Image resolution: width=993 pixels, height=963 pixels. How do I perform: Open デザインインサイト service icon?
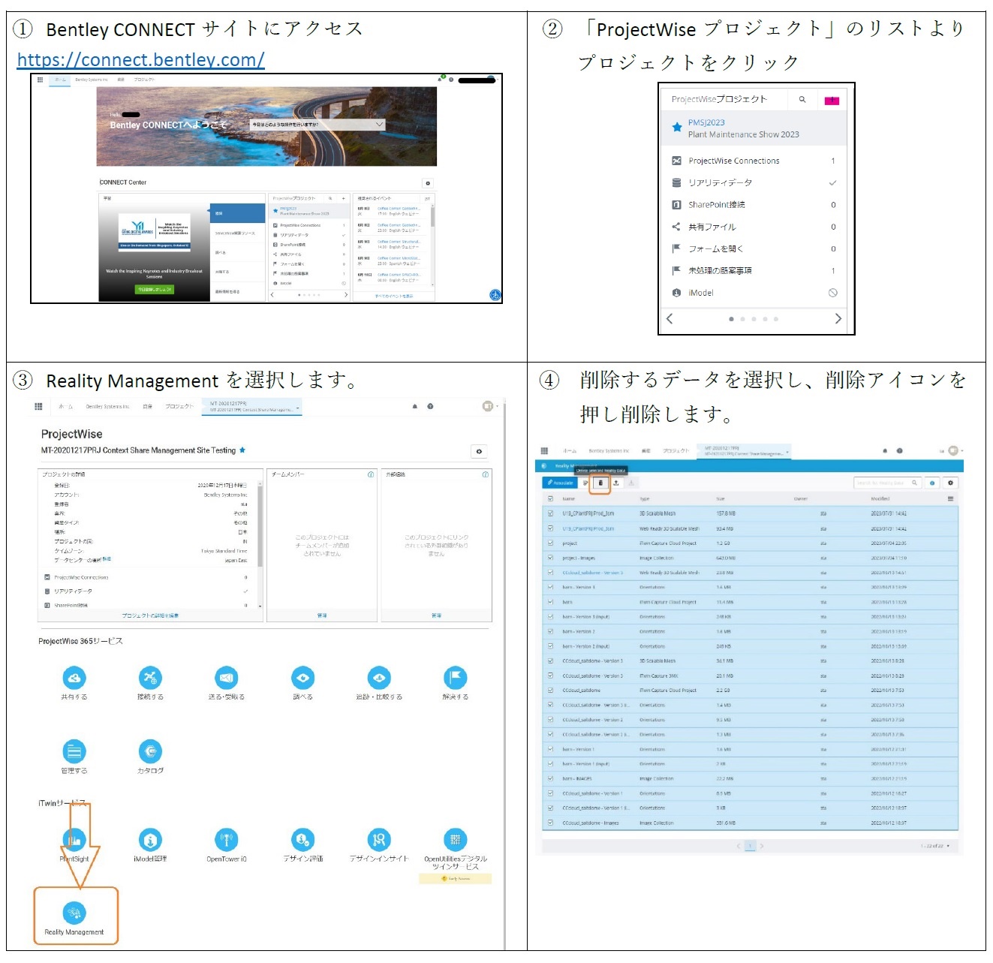coord(379,840)
